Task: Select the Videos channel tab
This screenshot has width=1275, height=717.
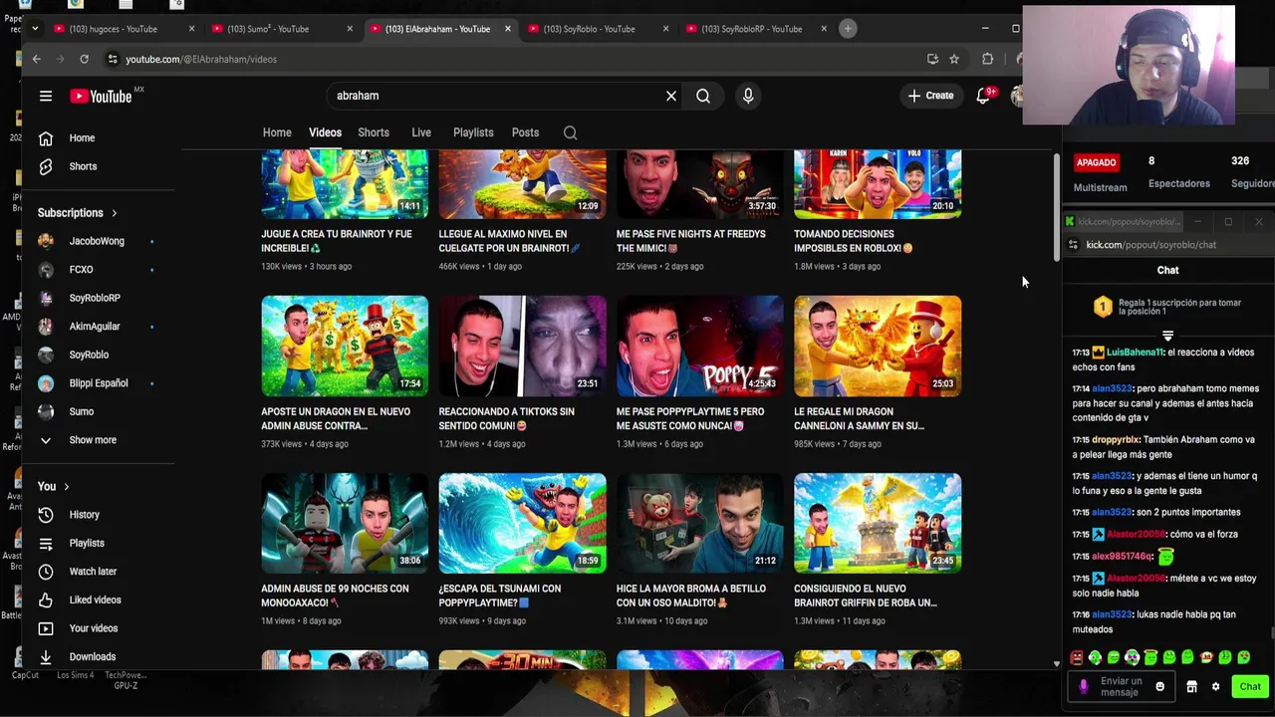Action: pyautogui.click(x=325, y=132)
